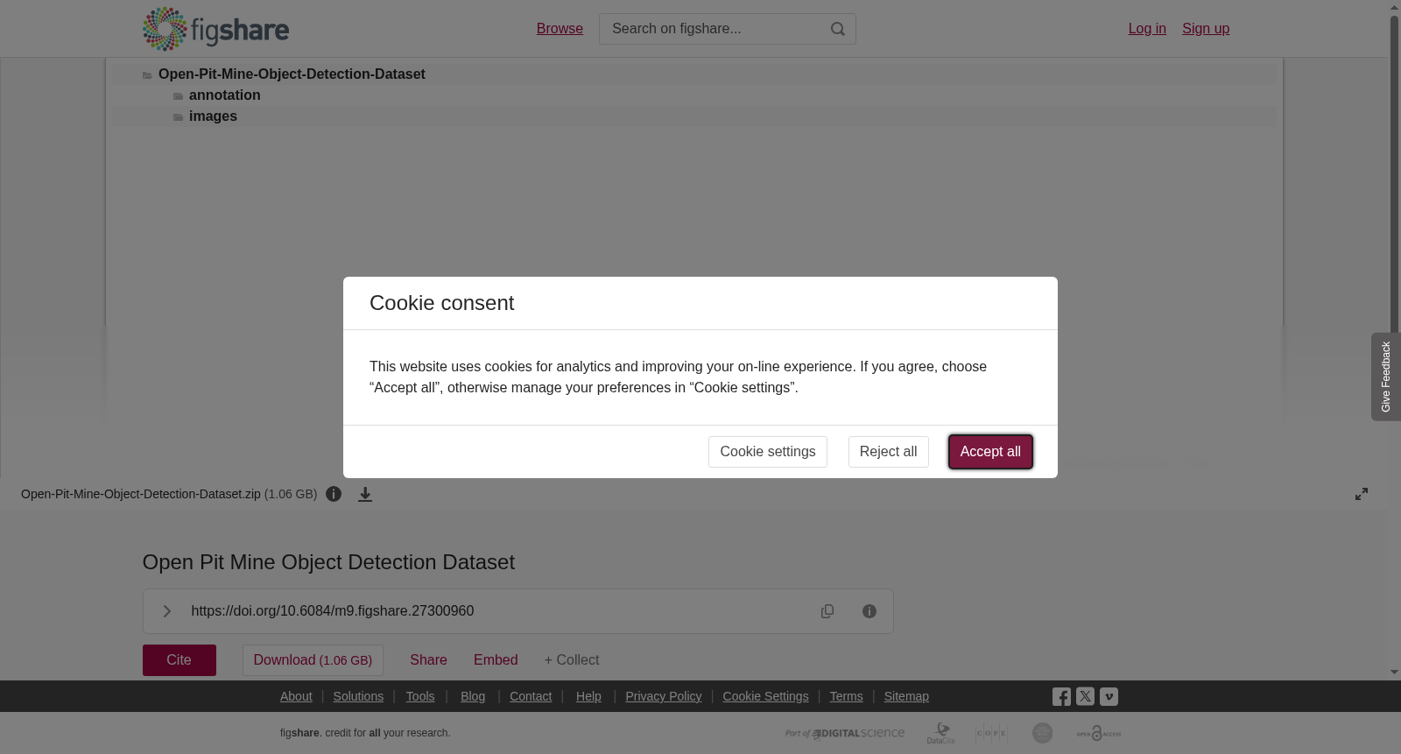The width and height of the screenshot is (1401, 754).
Task: Click the Open Pit Mine Object Detection Dataset title
Action: click(x=328, y=562)
